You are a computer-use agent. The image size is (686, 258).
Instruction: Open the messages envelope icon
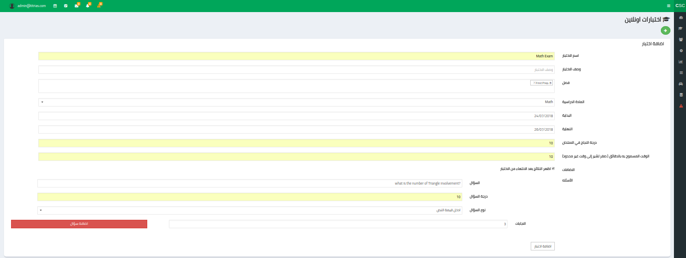point(76,6)
